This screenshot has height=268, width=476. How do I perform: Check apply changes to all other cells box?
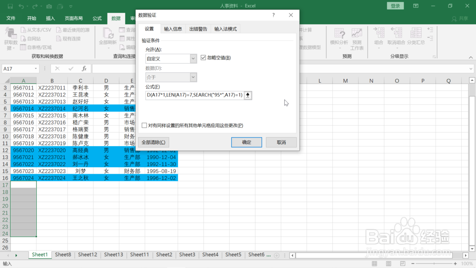pos(144,125)
